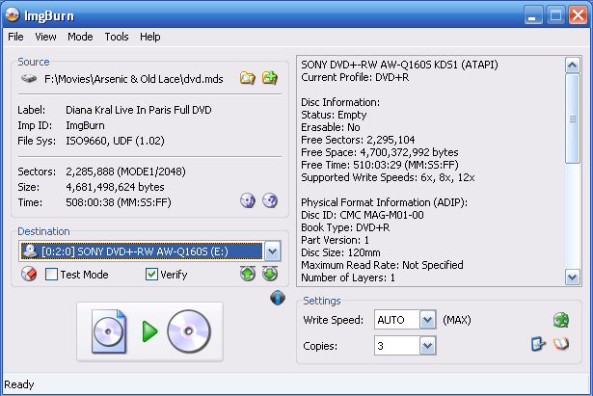The height and width of the screenshot is (396, 593).
Task: Click the Copies field showing 3
Action: coord(397,346)
